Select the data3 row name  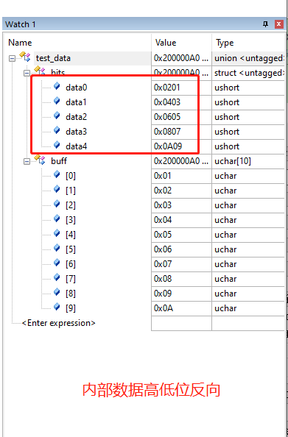(77, 132)
